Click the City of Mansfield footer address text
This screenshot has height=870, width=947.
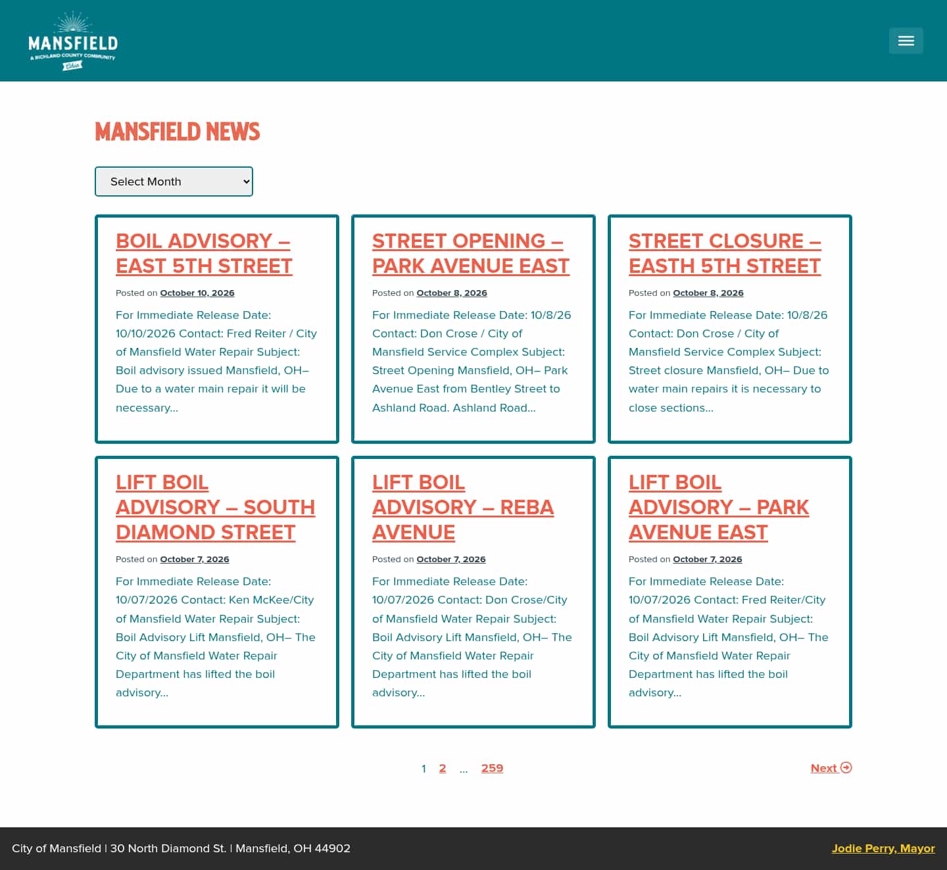[181, 848]
